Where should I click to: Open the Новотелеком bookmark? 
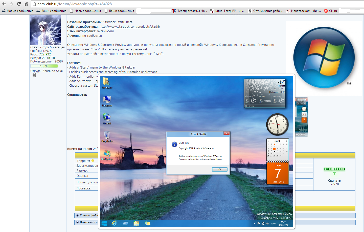pos(303,11)
